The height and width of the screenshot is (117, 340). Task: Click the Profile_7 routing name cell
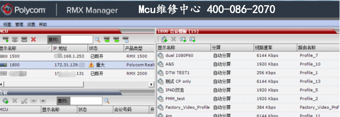coord(309,56)
